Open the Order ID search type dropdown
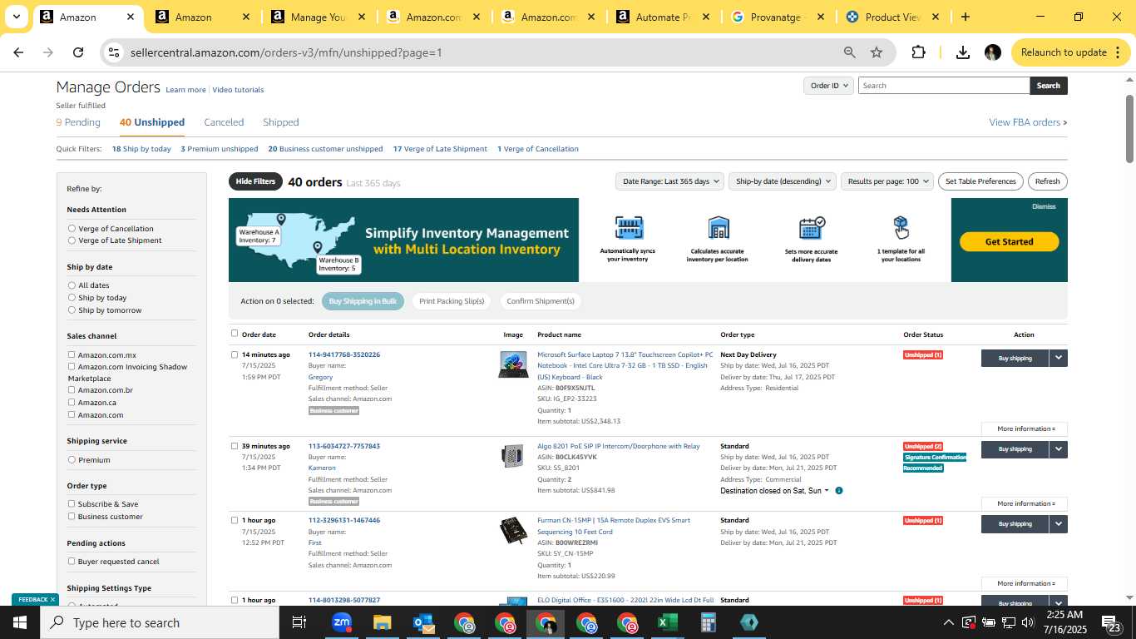This screenshot has height=639, width=1136. (x=830, y=86)
